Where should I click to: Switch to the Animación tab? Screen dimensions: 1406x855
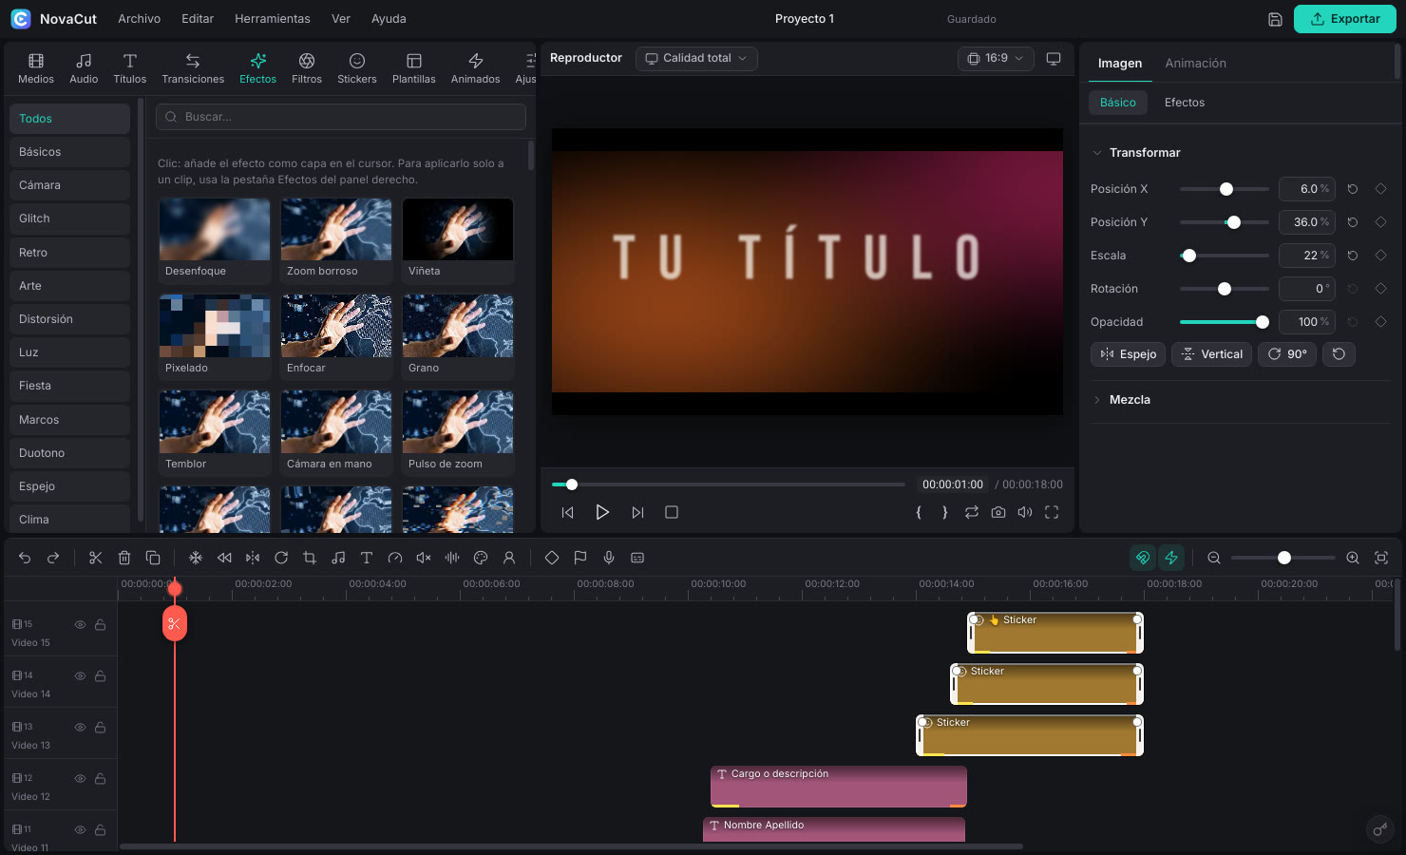click(1196, 64)
